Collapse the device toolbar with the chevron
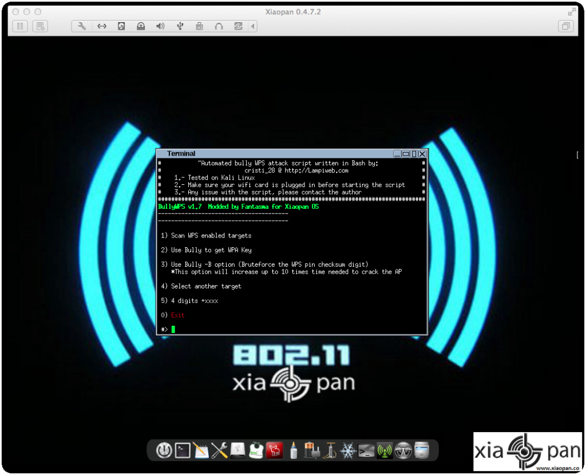The image size is (586, 475). [252, 26]
